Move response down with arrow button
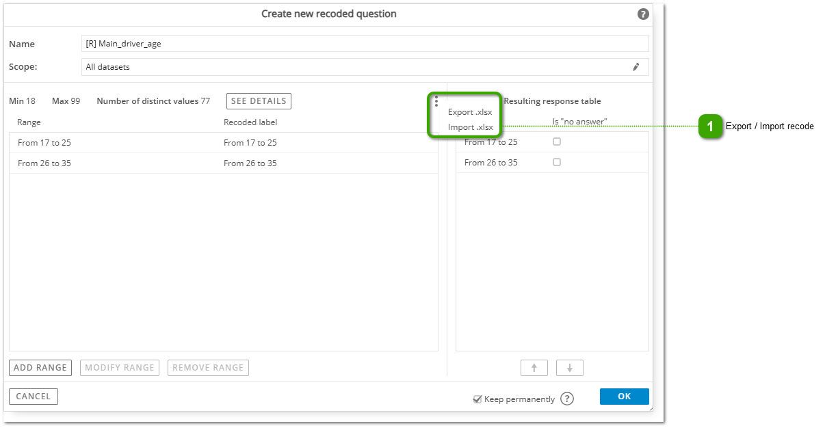 570,368
